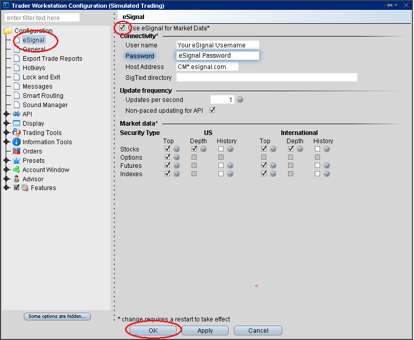The width and height of the screenshot is (414, 340).
Task: Open help for Updates per second
Action: pos(240,99)
